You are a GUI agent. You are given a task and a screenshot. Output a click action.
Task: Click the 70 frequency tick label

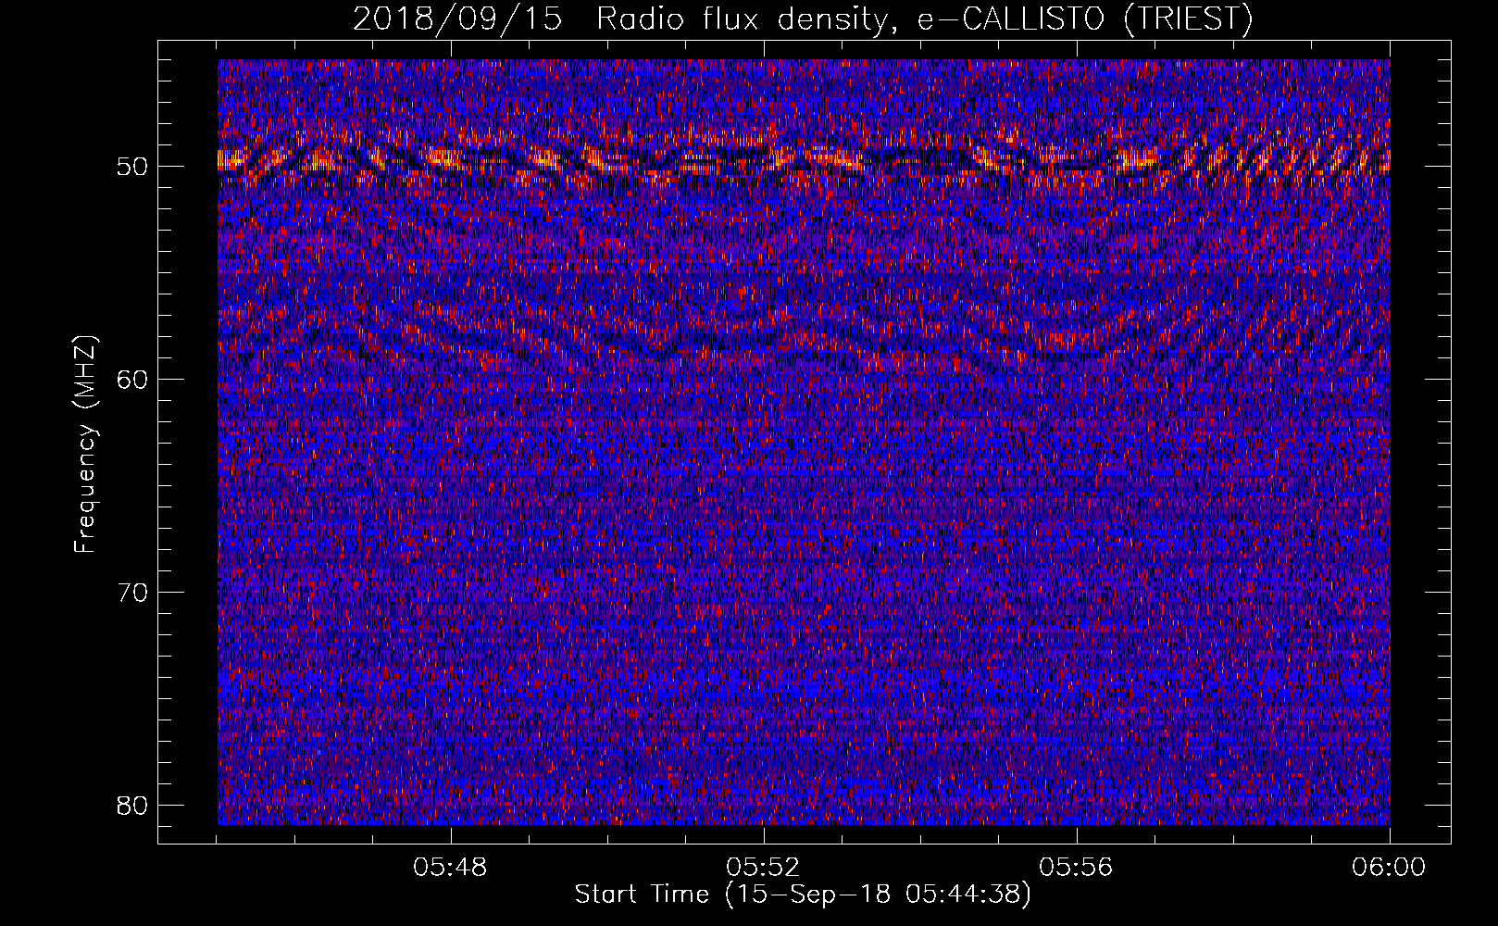point(133,593)
